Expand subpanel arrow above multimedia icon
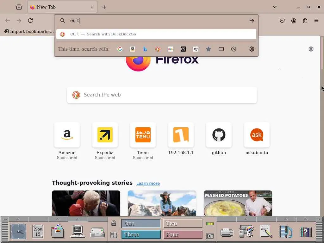The image size is (324, 243). [286, 219]
